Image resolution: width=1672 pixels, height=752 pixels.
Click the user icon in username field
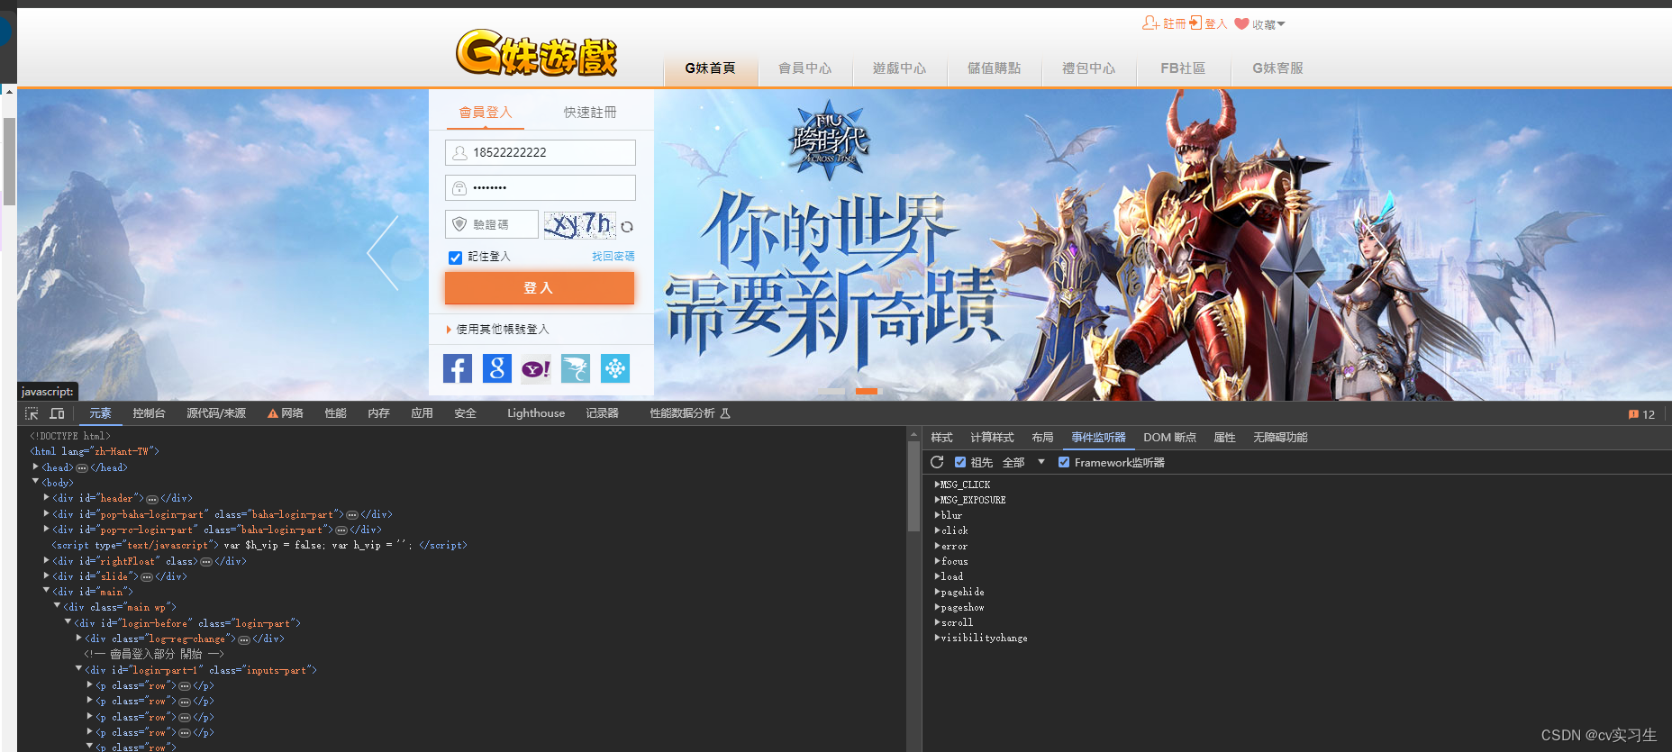click(x=459, y=152)
